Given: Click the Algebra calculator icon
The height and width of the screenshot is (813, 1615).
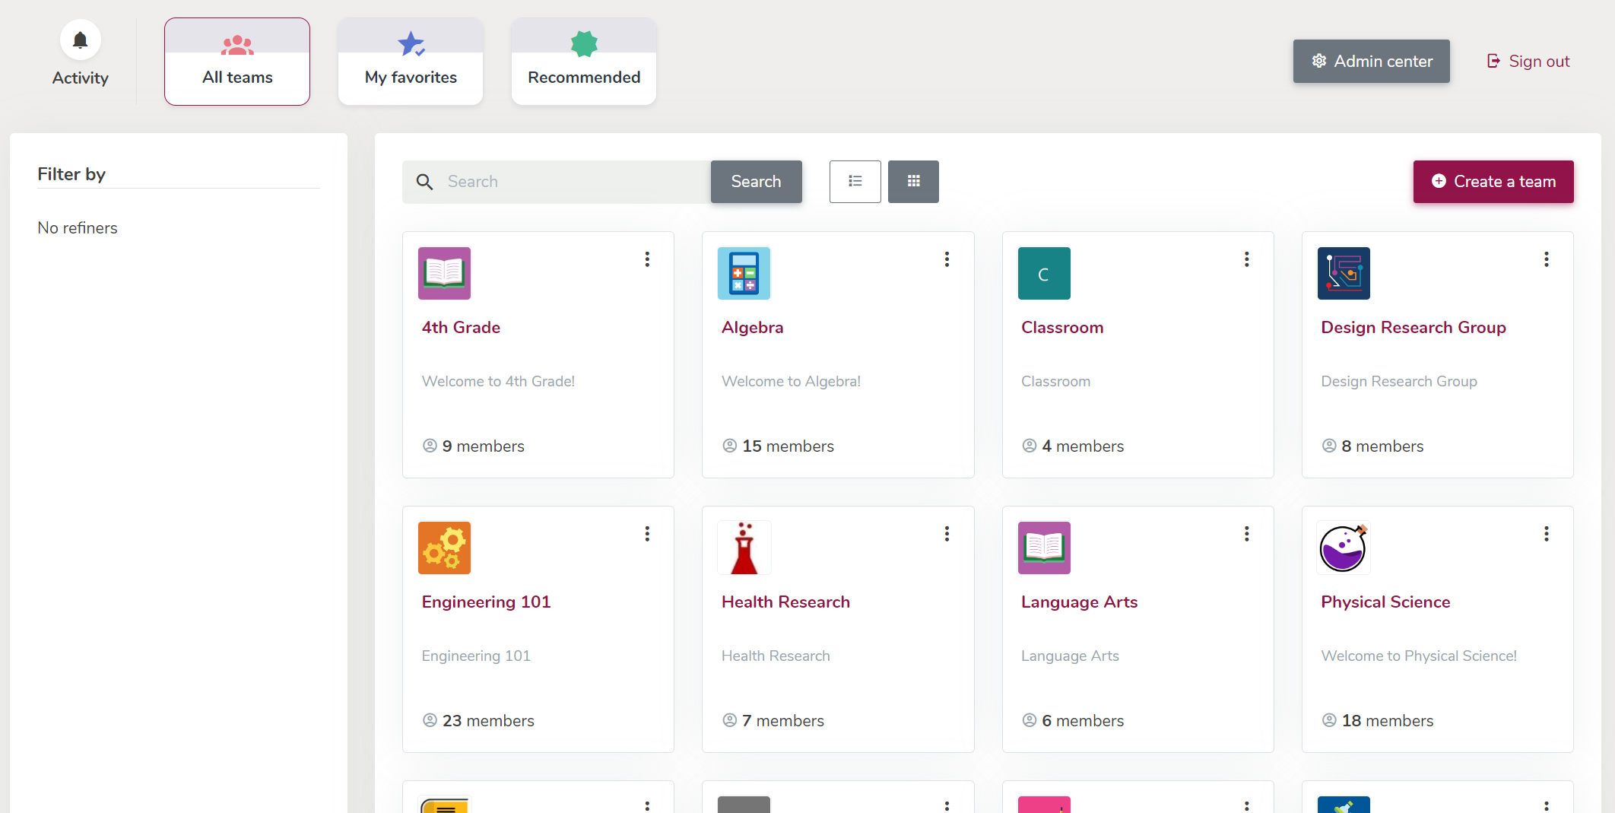Looking at the screenshot, I should point(744,273).
